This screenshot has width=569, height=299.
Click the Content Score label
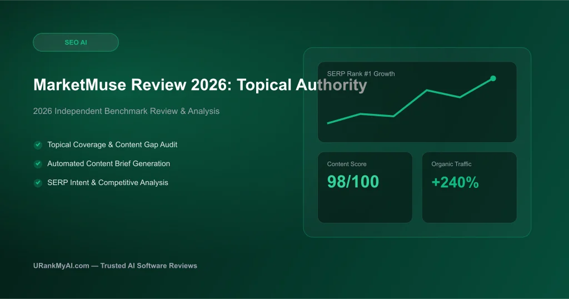347,164
